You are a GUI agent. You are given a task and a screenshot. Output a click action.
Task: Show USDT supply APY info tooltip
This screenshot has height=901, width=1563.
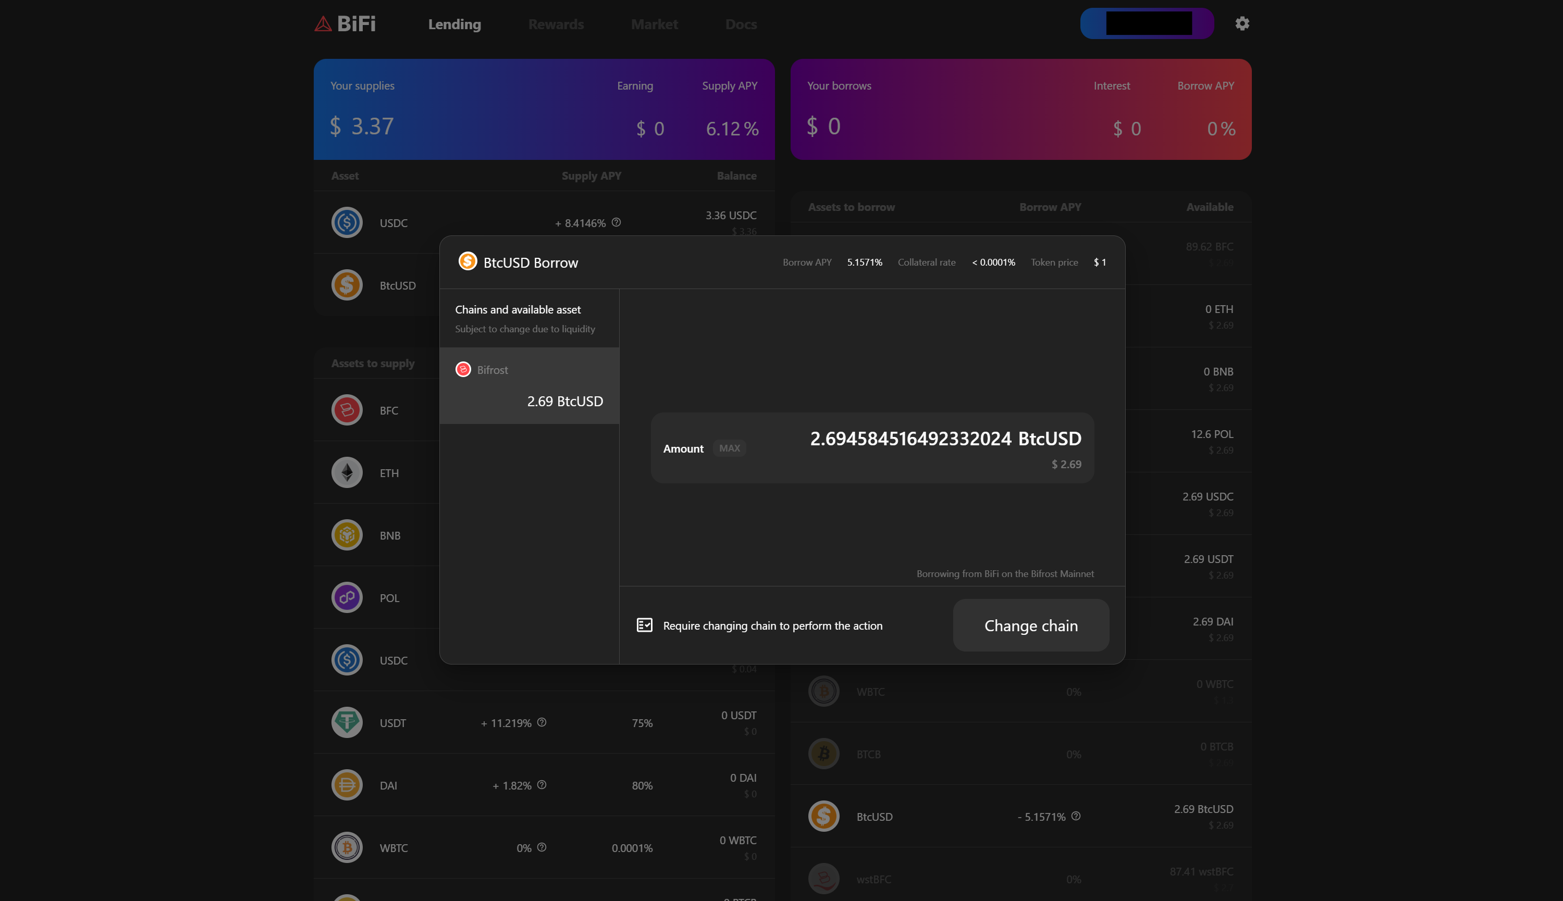[x=542, y=722]
